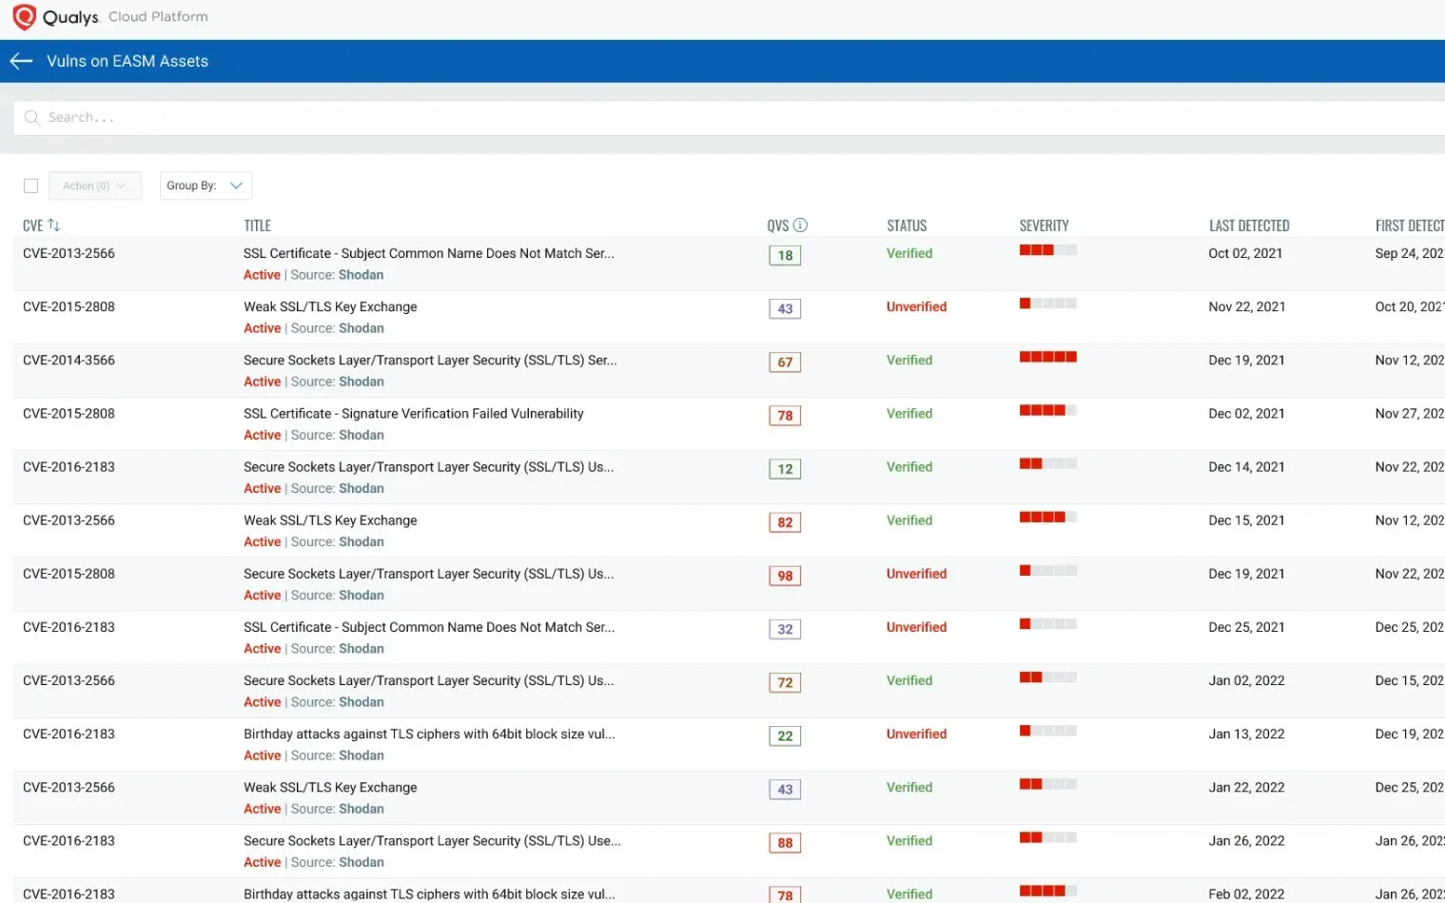This screenshot has height=903, width=1445.
Task: Sort by CVE using the arrows icon
Action: pos(54,226)
